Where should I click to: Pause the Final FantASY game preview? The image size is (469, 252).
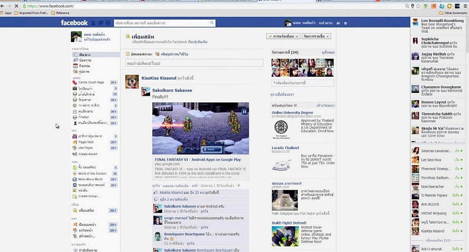tap(244, 111)
